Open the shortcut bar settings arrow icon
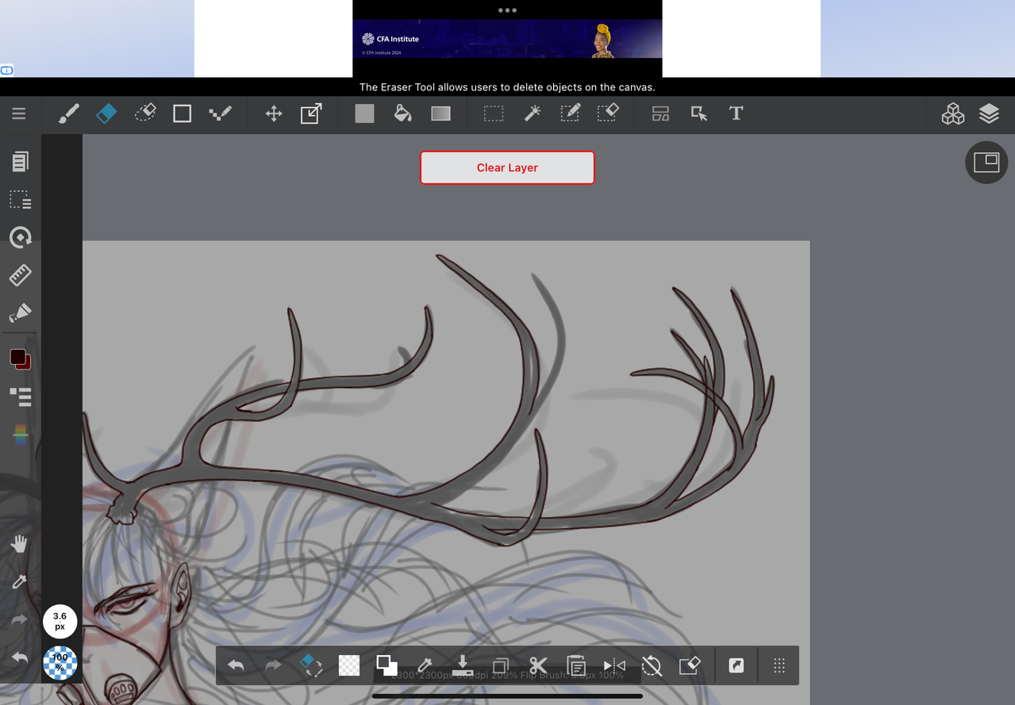Screen dimensions: 1015x705 point(736,665)
